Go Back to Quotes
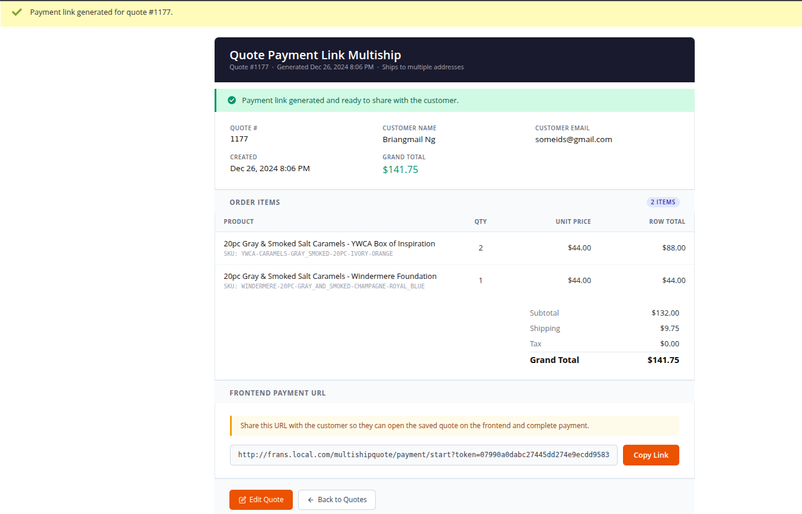 tap(337, 500)
